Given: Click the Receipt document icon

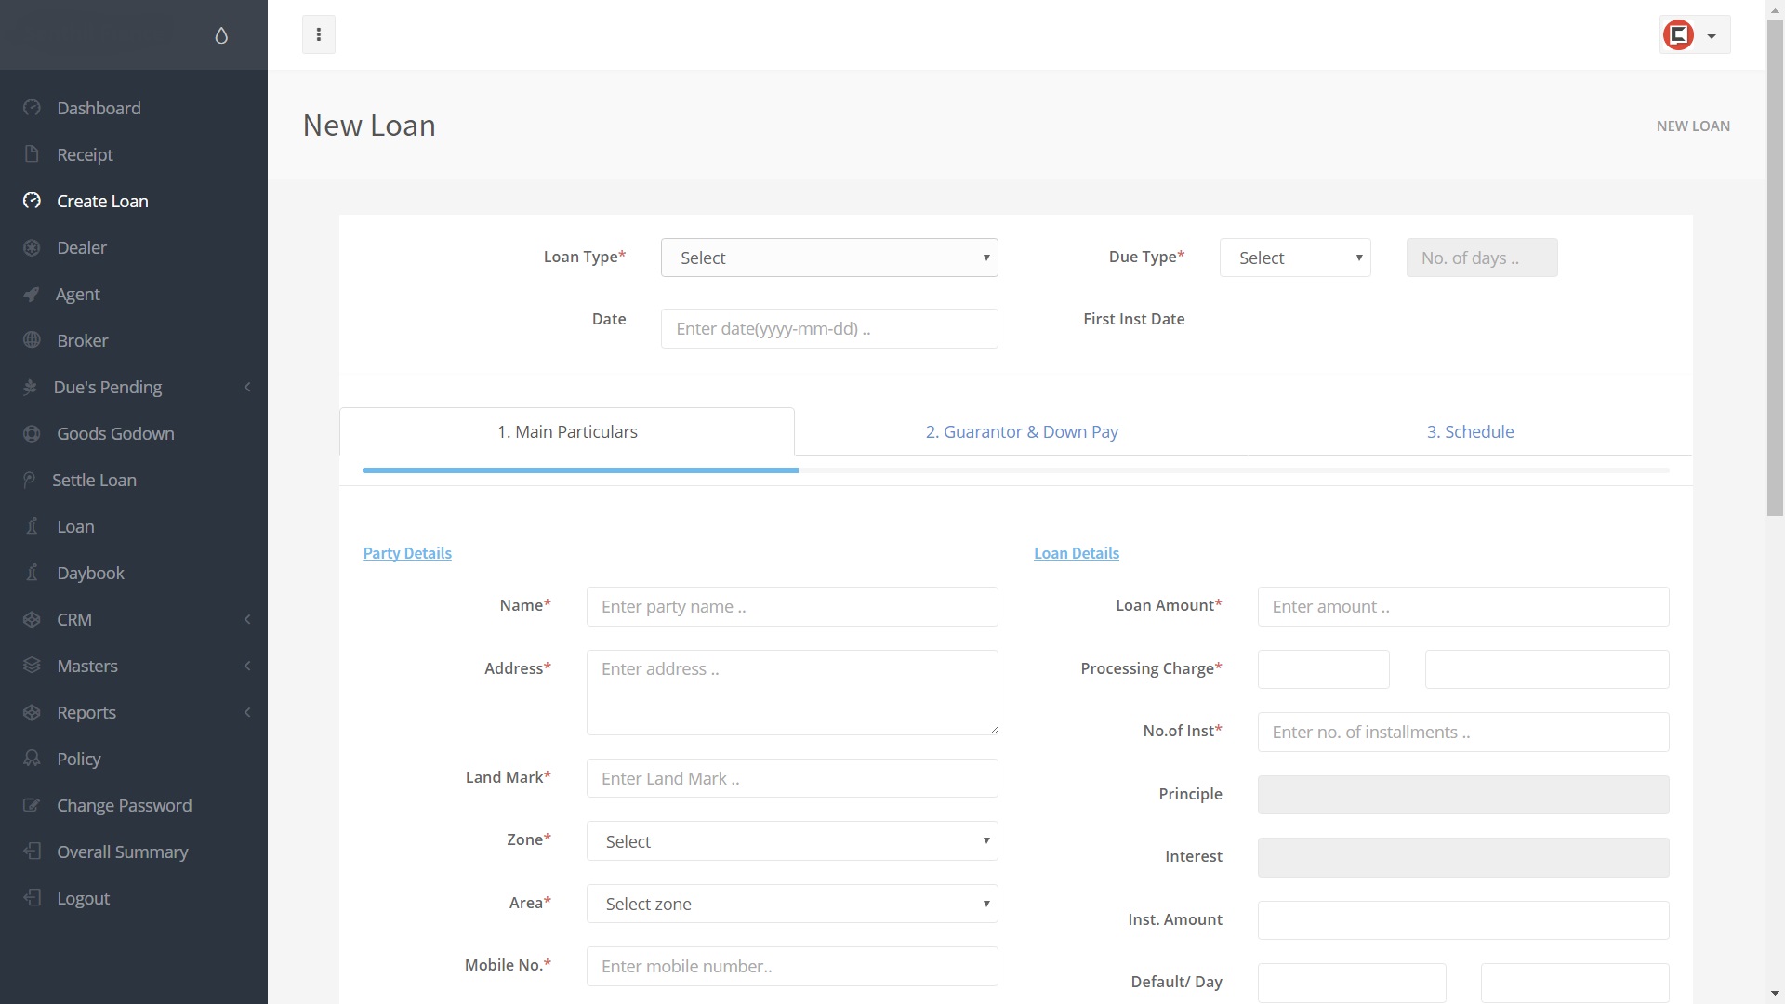Looking at the screenshot, I should (32, 154).
